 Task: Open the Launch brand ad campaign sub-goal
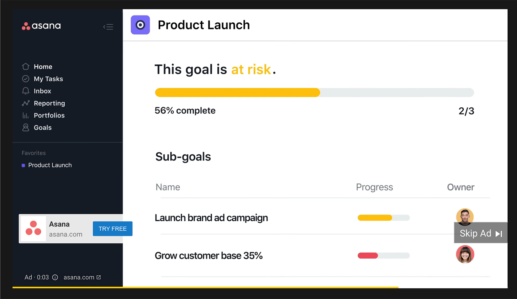[x=211, y=218]
